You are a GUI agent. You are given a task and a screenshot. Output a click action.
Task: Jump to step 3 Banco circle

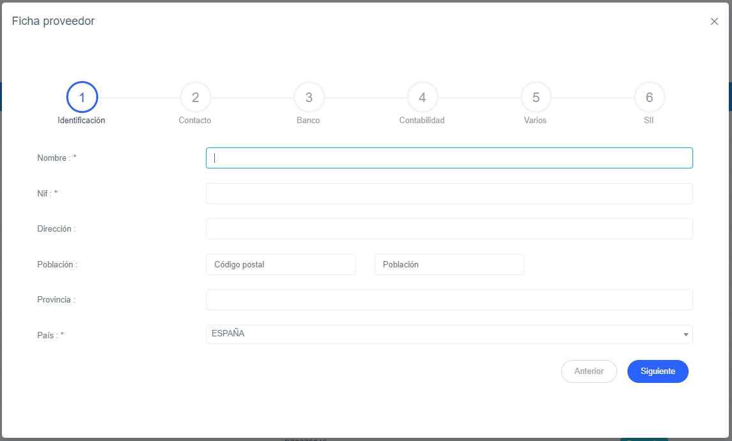point(309,98)
